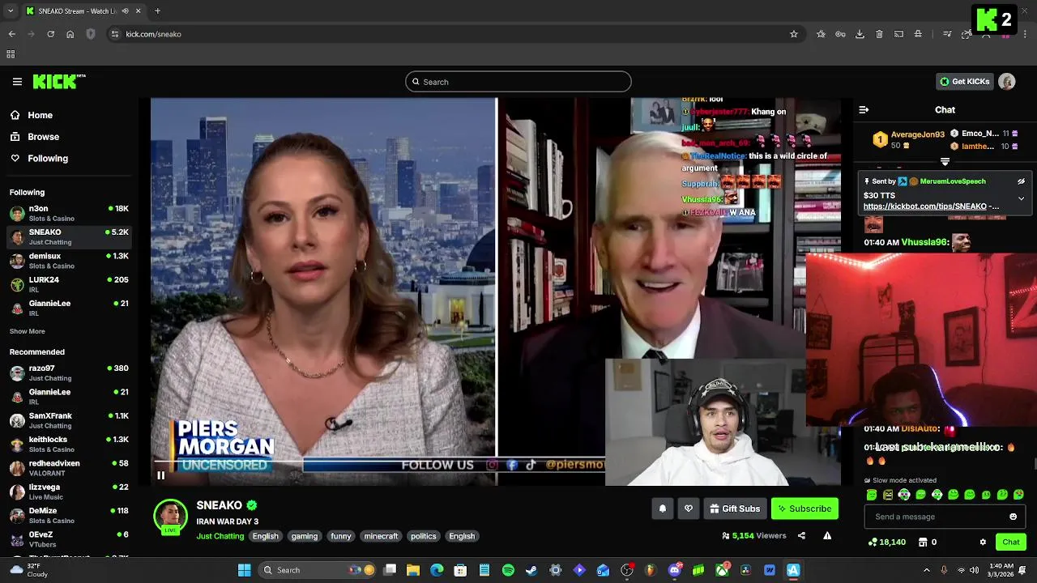
Task: Open browser downloads
Action: click(x=860, y=34)
